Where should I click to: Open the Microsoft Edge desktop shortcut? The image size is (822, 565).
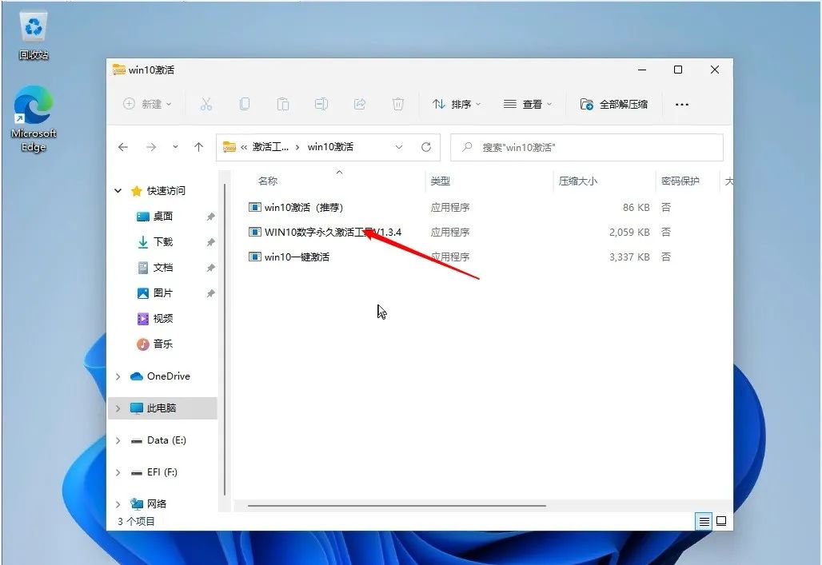34,120
